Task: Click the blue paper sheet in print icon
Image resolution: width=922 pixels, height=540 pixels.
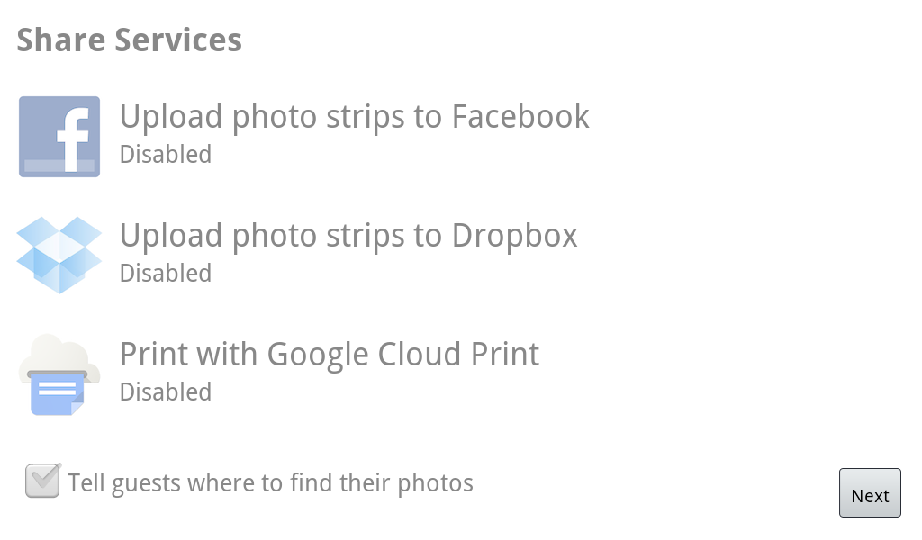Action: click(56, 394)
